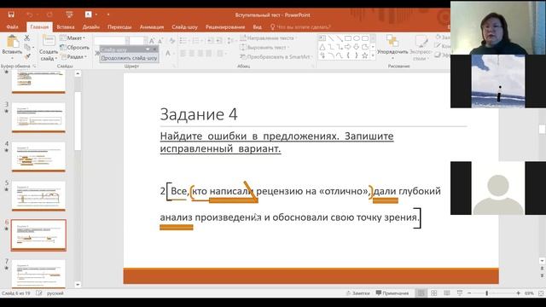Expand Направление текста text direction menu
Viewport: 546px width, 307px height.
[x=269, y=38]
